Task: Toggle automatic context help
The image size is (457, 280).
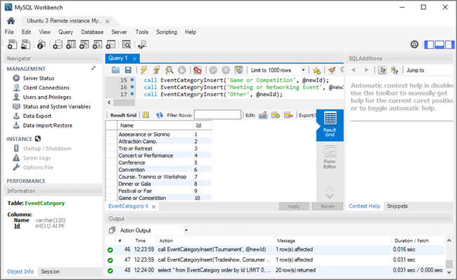Action: coord(394,70)
